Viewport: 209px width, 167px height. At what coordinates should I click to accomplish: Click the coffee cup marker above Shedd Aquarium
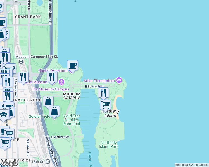pyautogui.click(x=72, y=66)
